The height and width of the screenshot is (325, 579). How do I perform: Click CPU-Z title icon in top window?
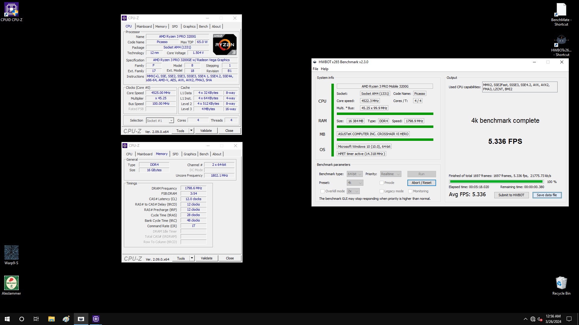coord(124,18)
